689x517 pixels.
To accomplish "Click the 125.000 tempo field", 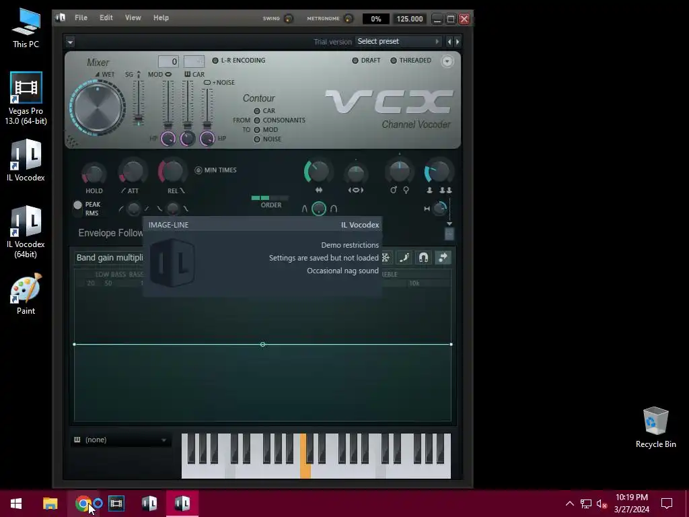I will tap(410, 19).
